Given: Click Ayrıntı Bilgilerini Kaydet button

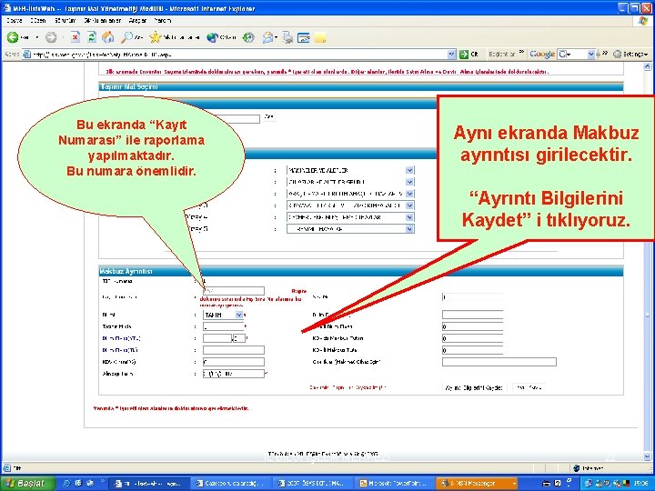Looking at the screenshot, I should tap(474, 388).
